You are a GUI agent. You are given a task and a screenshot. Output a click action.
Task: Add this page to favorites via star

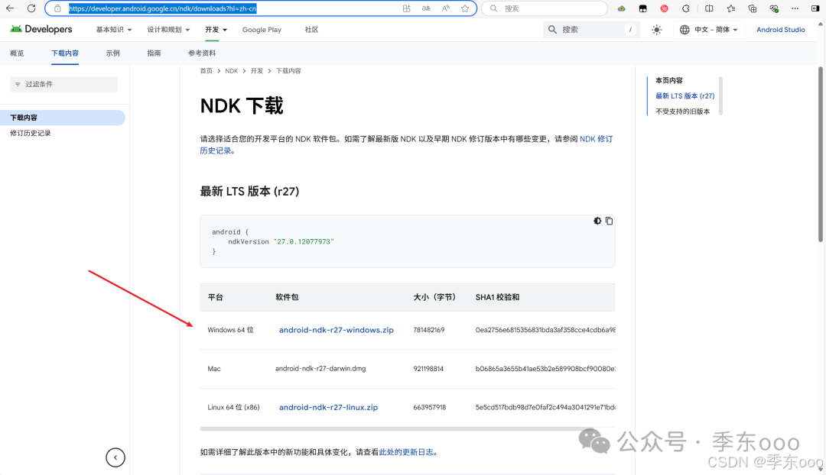click(x=465, y=8)
